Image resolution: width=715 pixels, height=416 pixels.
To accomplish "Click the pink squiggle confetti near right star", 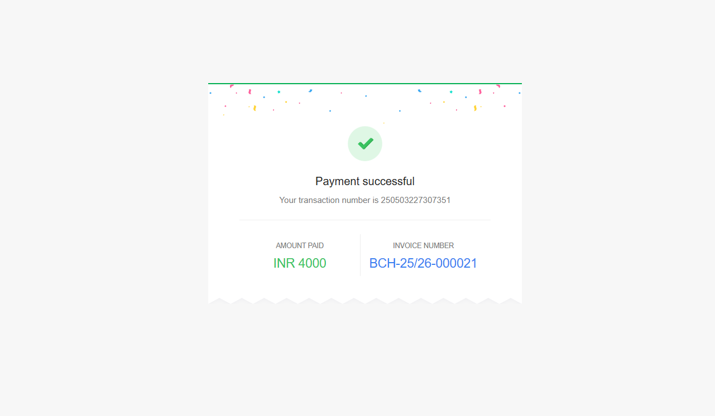I will (480, 91).
